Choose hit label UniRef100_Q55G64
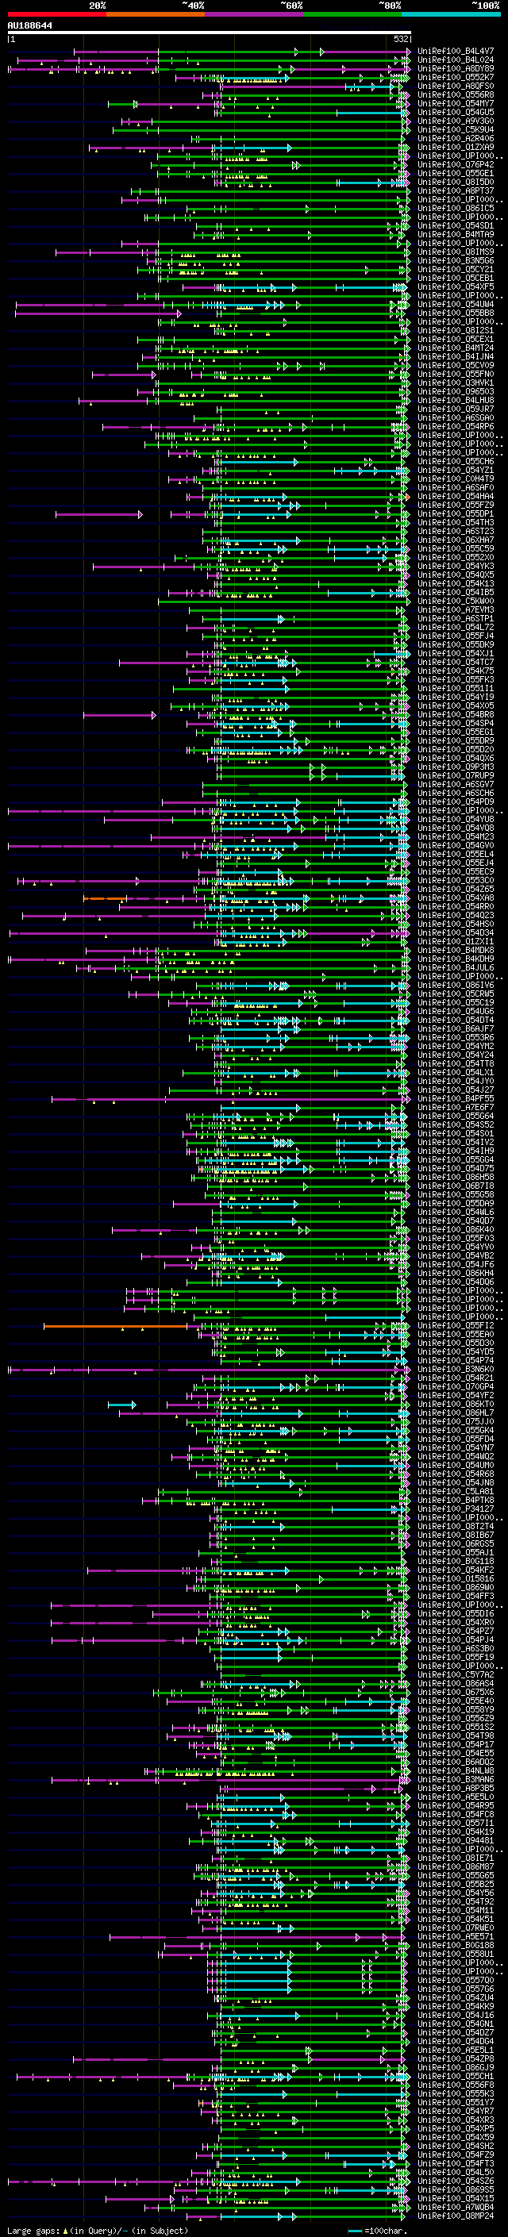 (456, 1116)
